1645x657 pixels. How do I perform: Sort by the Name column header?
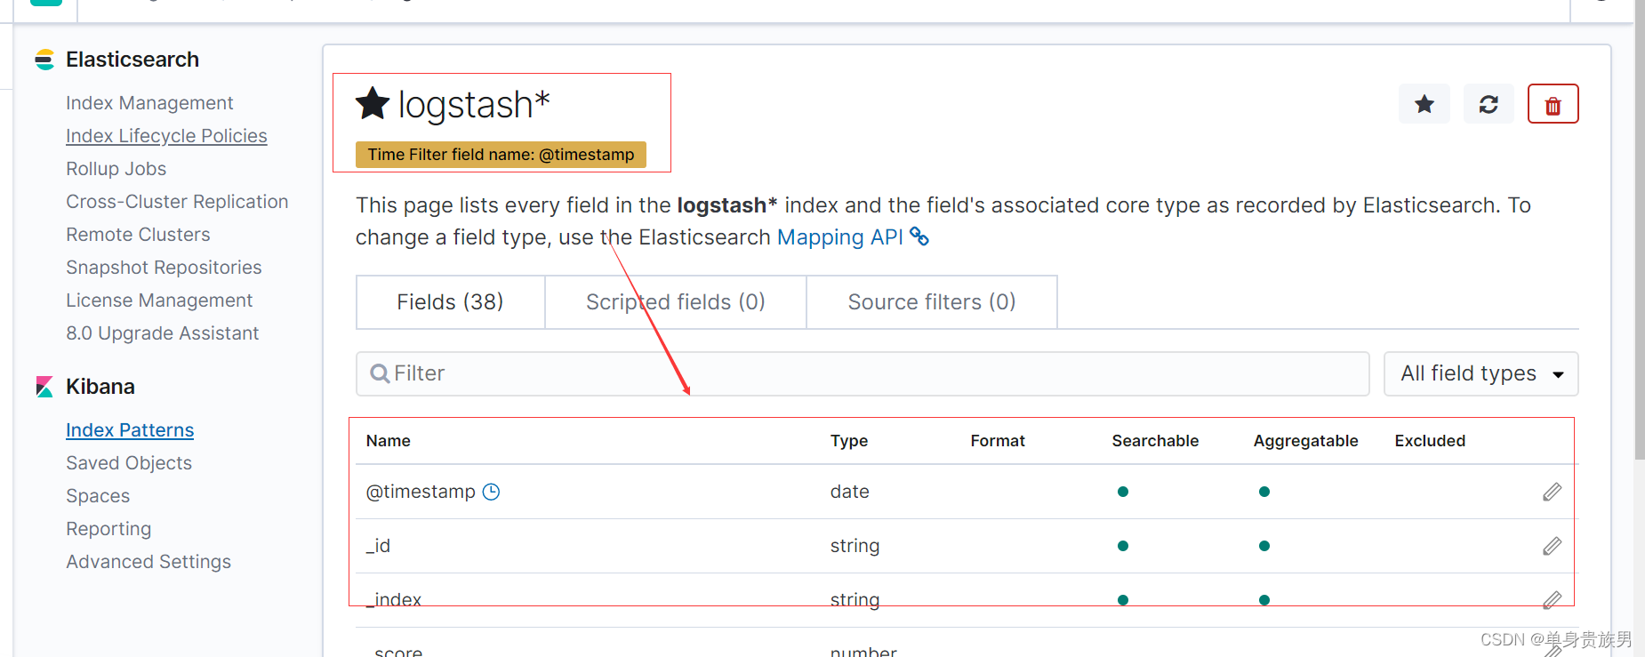388,441
